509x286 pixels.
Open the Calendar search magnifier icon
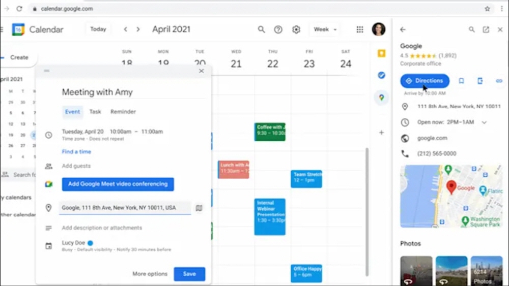click(261, 29)
